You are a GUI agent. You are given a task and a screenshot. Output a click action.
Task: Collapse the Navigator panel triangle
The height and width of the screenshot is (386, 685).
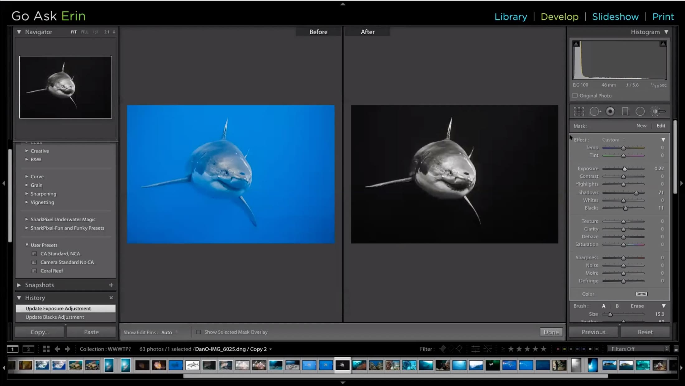[19, 32]
